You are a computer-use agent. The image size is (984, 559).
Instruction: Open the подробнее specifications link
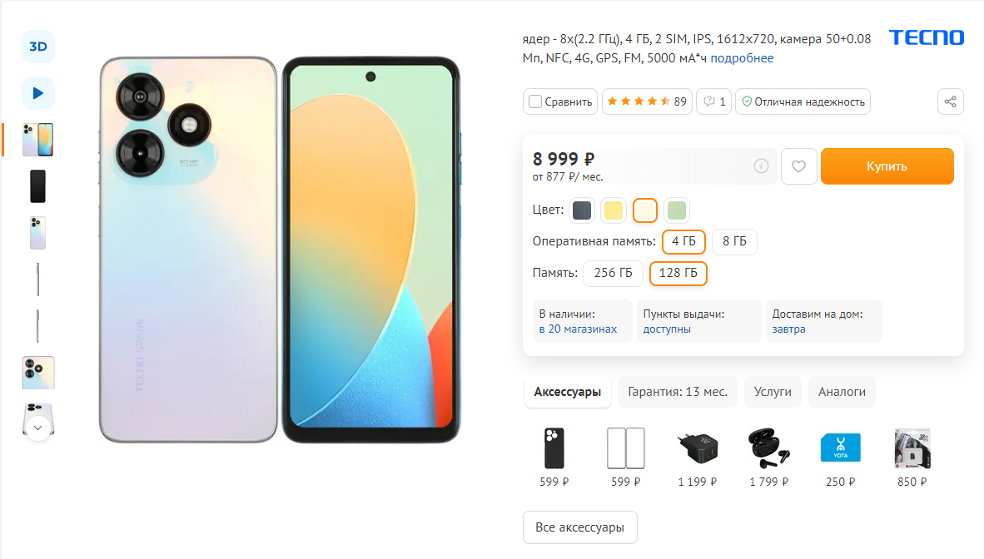(743, 57)
